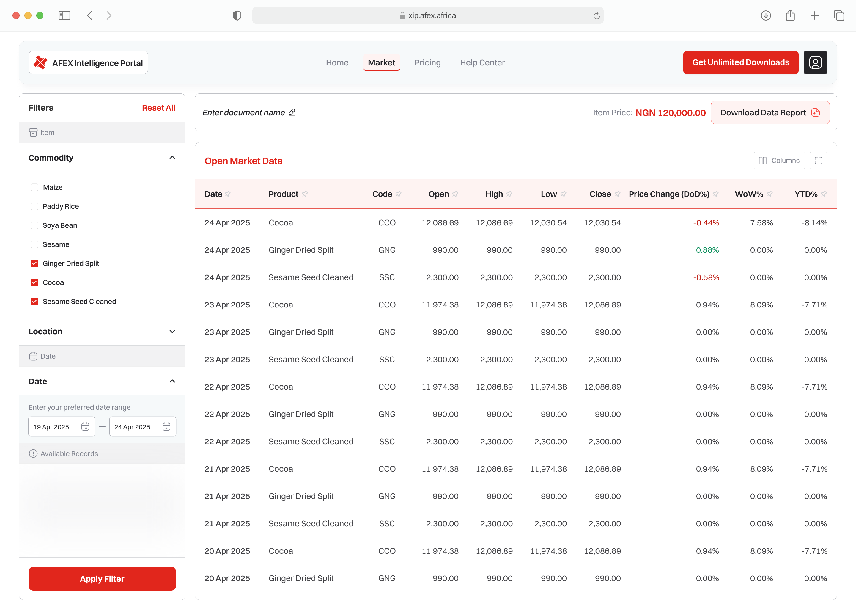Image resolution: width=856 pixels, height=609 pixels.
Task: Click the AFEX Intelligence Portal logo
Action: click(x=88, y=62)
